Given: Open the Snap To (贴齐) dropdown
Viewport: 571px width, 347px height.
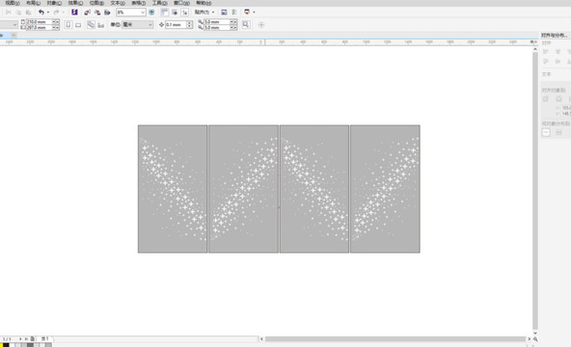Looking at the screenshot, I should 204,12.
